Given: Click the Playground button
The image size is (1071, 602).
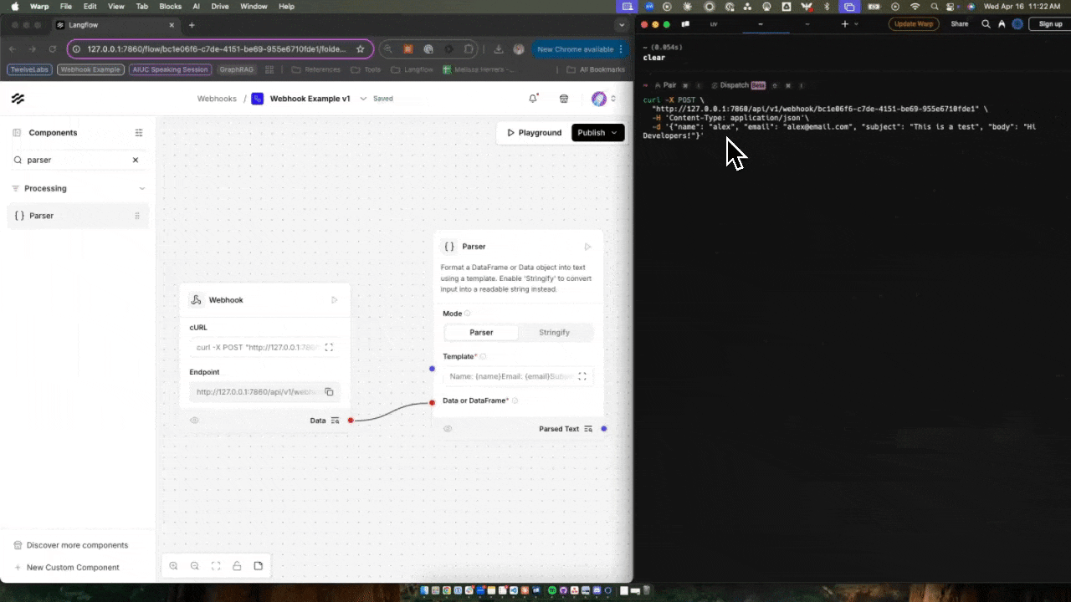Looking at the screenshot, I should [534, 132].
